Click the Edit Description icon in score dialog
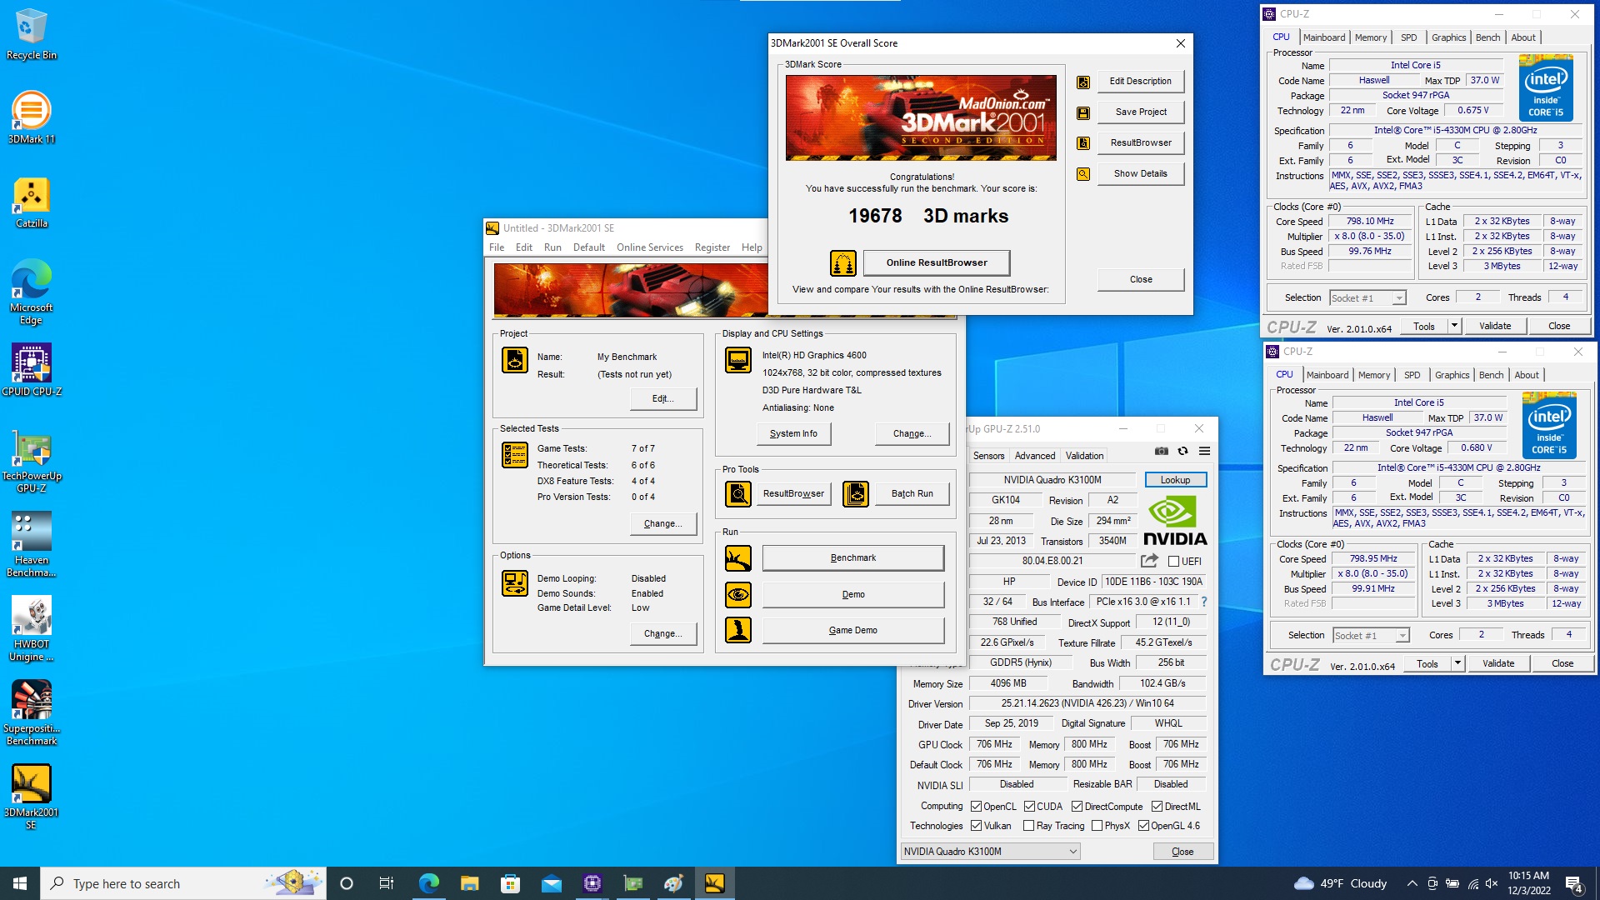The width and height of the screenshot is (1600, 900). (1083, 82)
